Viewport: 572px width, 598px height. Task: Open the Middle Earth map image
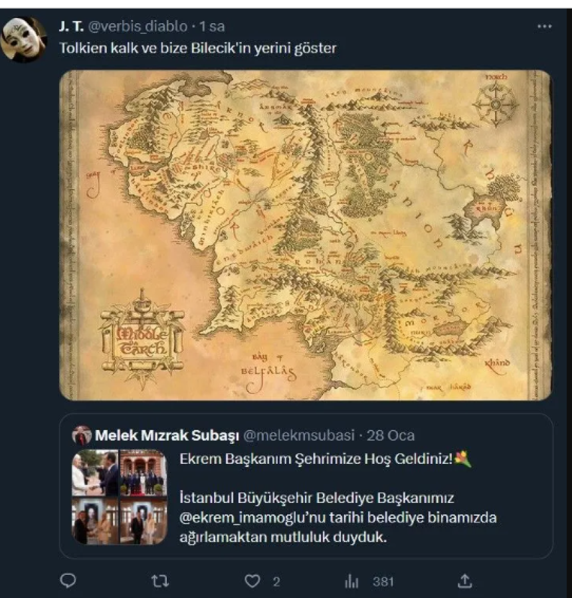point(306,235)
